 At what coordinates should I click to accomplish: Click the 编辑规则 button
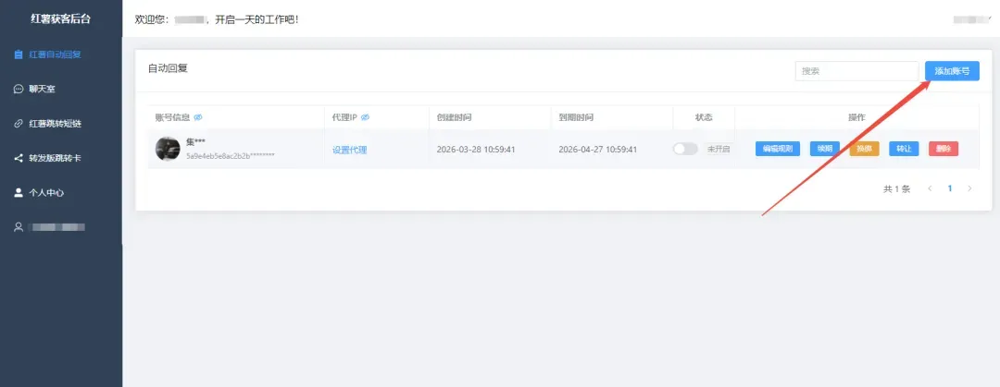click(x=778, y=149)
